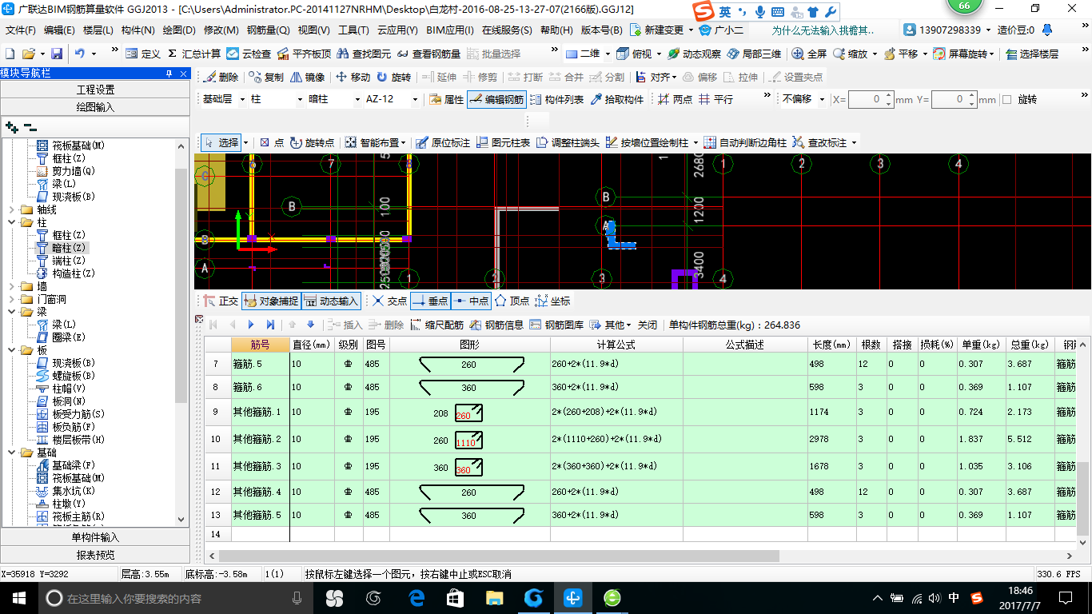The image size is (1092, 614).
Task: Open BIM应用(I) menu
Action: pos(450,30)
